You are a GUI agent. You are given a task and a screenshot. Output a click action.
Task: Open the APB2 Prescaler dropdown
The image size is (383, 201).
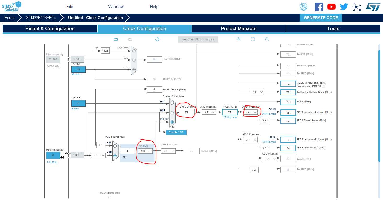point(250,140)
